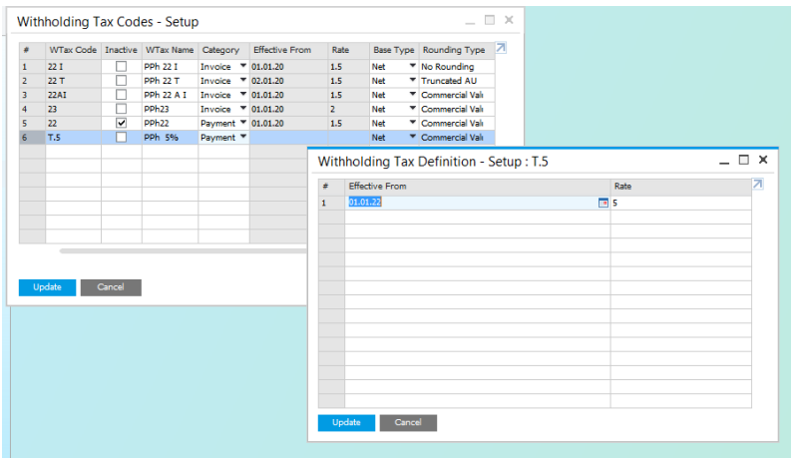
Task: Toggle Inactive checkbox for T.5 row
Action: 121,137
